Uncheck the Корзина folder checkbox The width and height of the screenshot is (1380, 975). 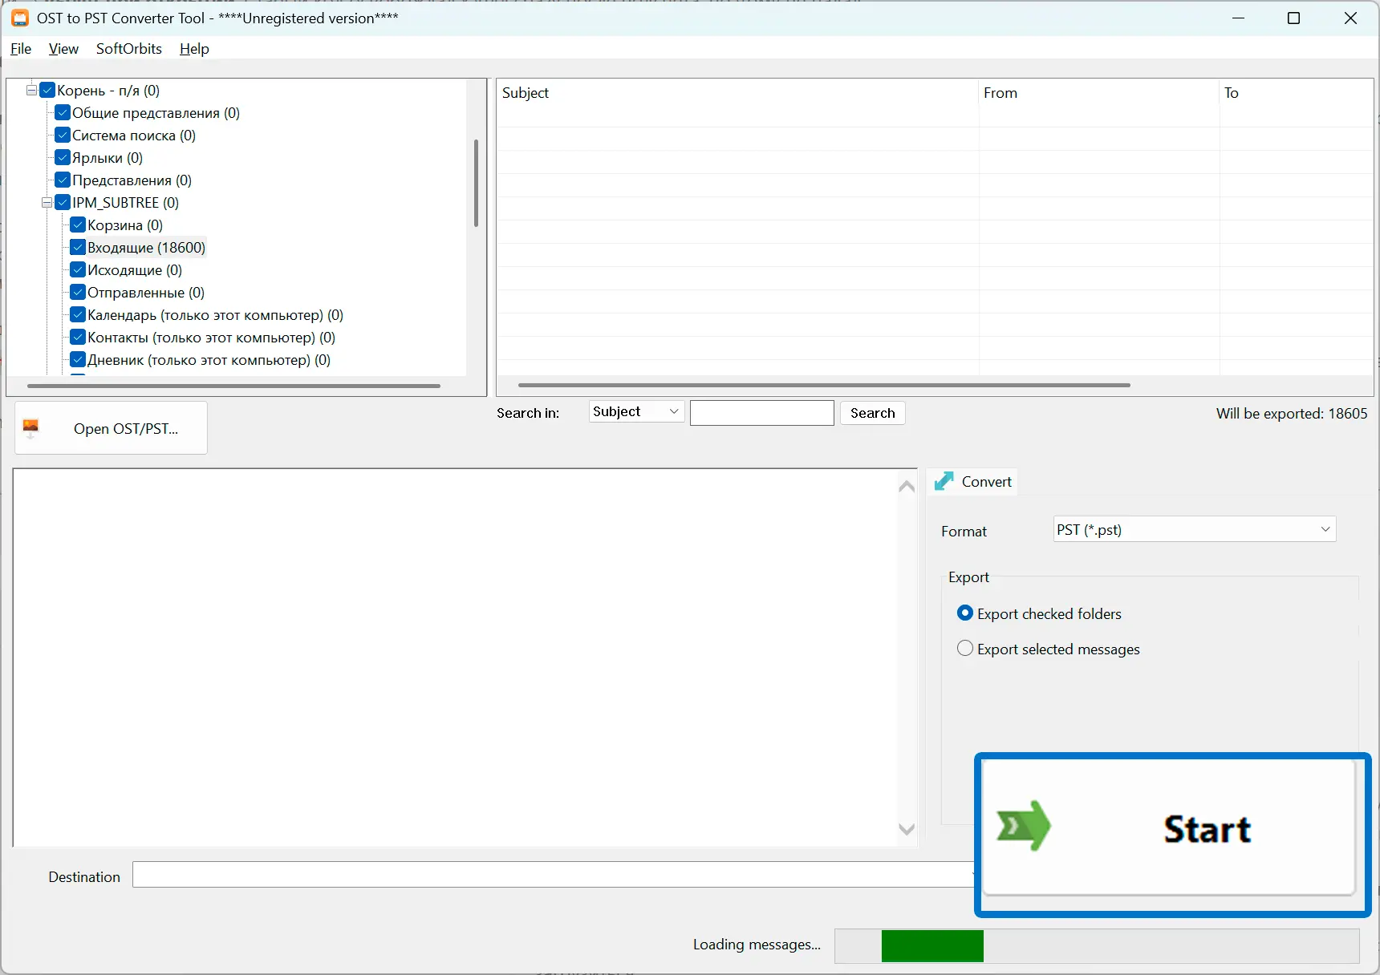[x=78, y=225]
